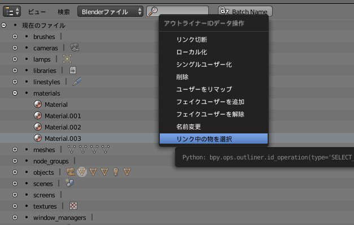Click the 現在のファイル label
The height and width of the screenshot is (225, 354).
point(43,25)
